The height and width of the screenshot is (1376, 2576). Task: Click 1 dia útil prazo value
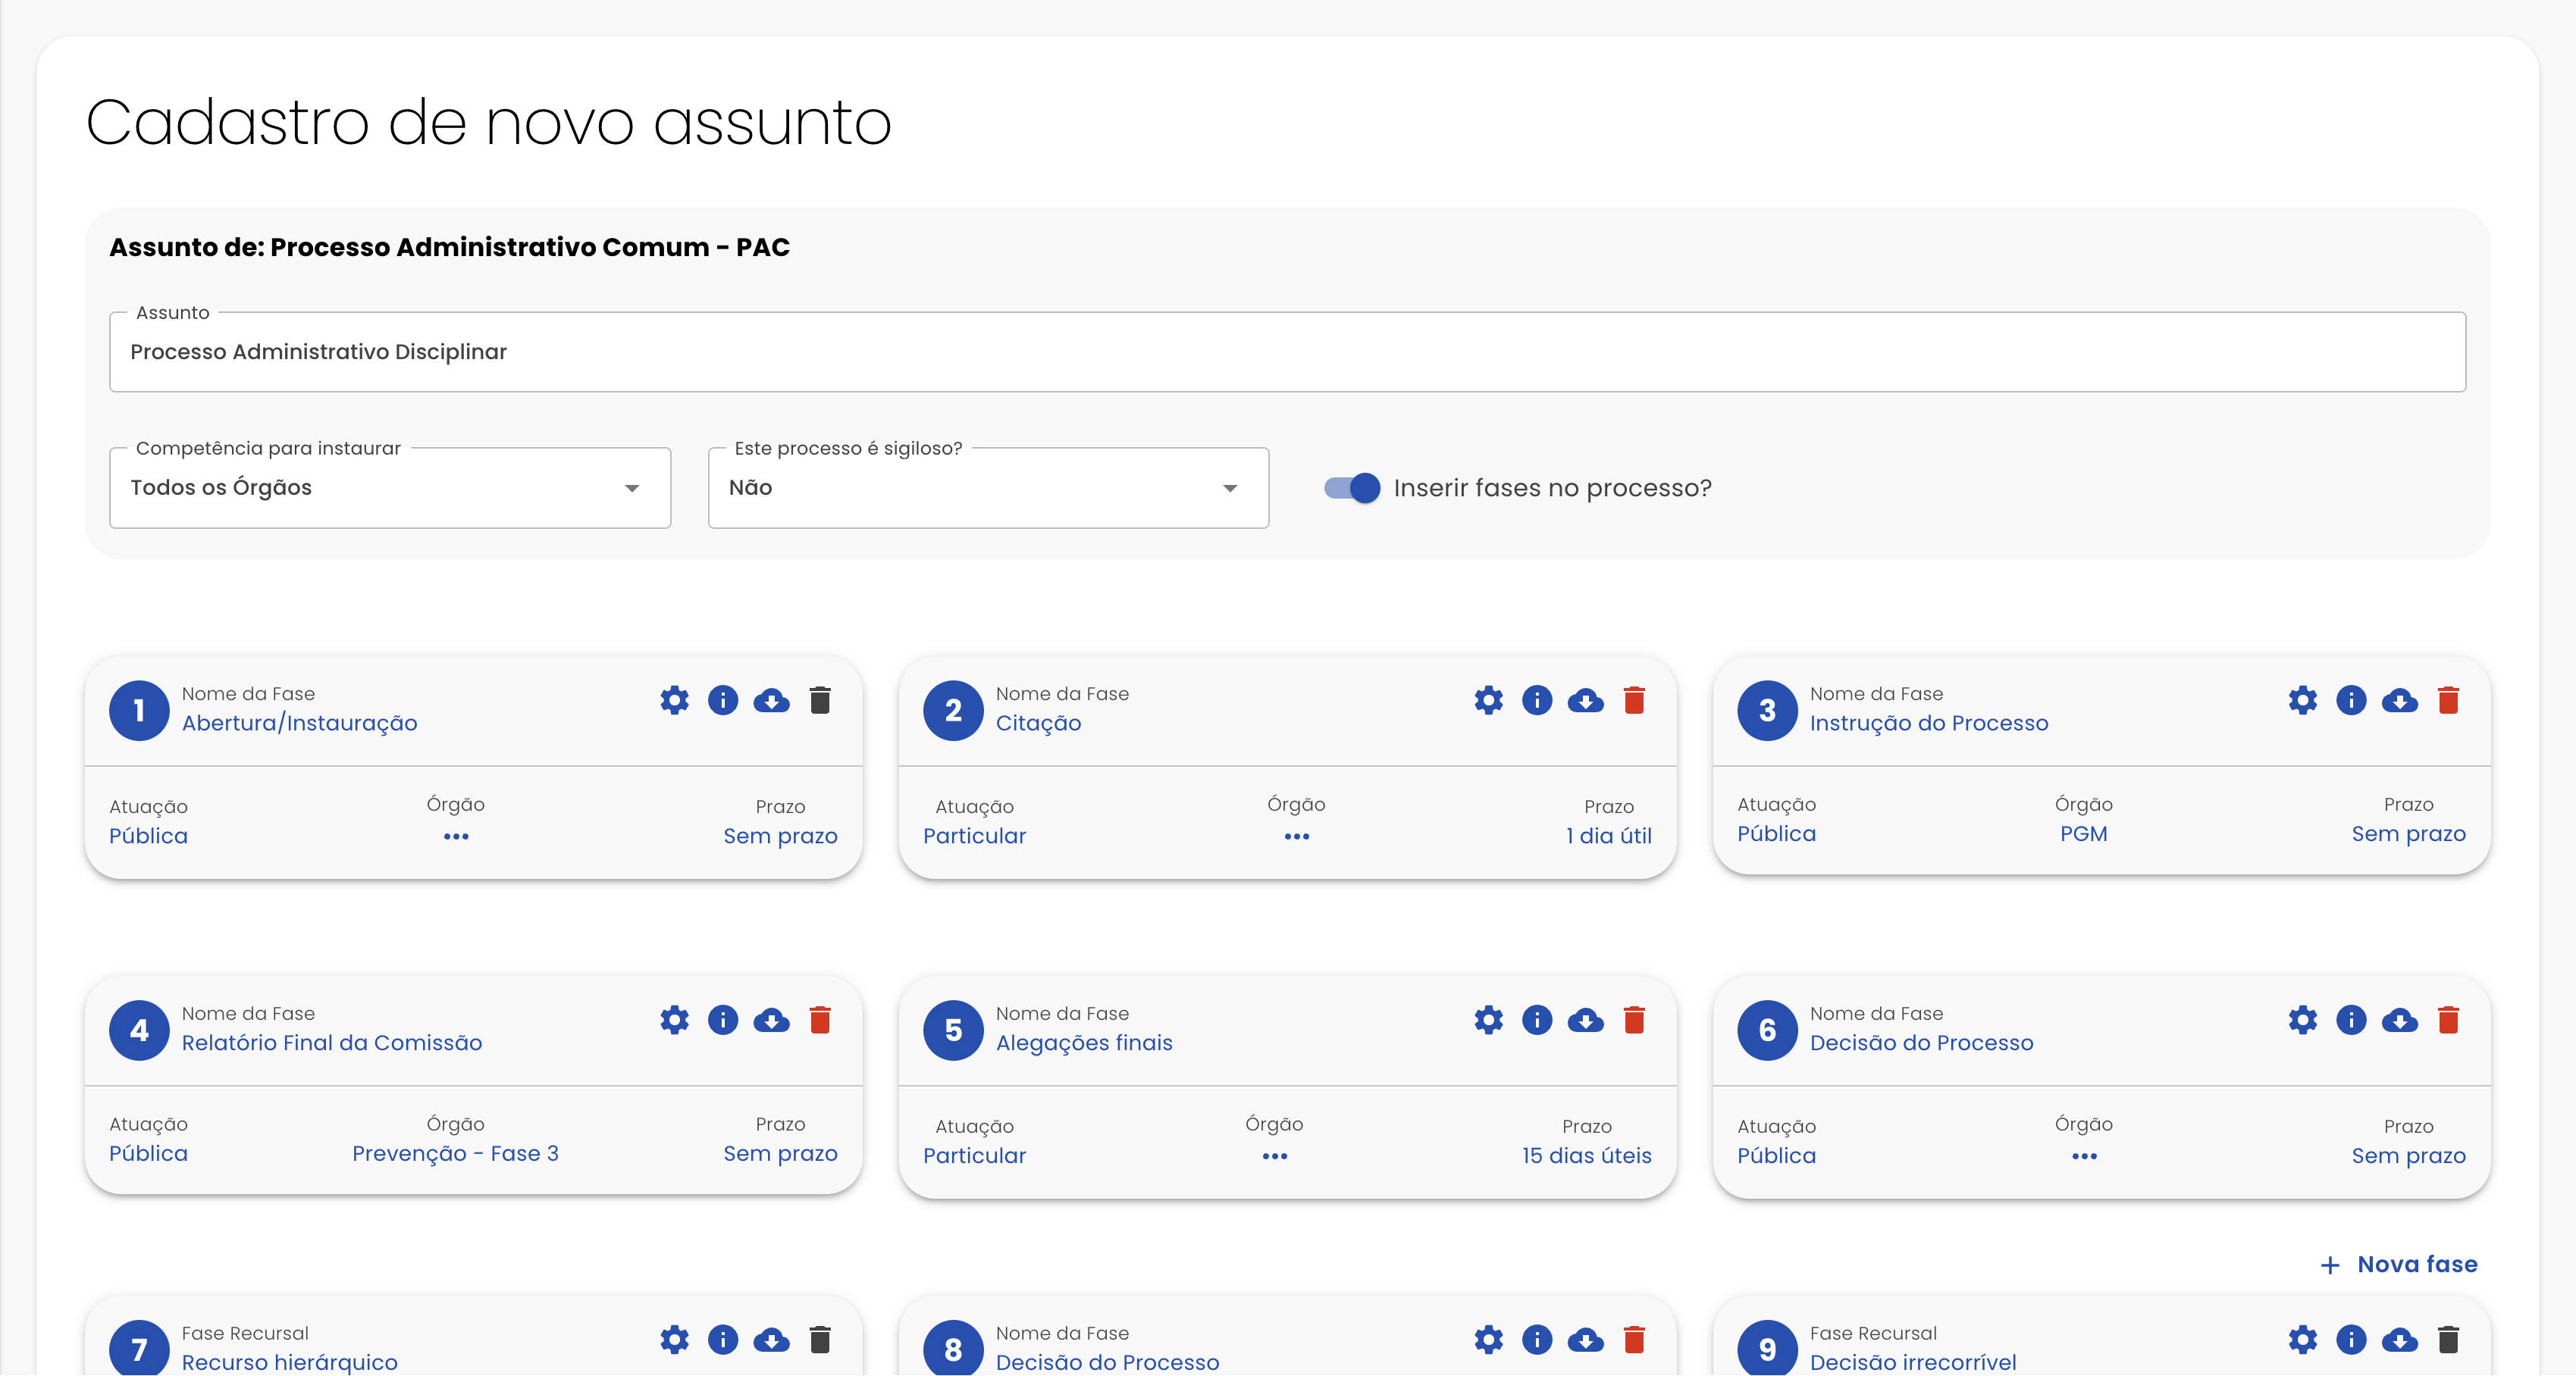point(1609,837)
